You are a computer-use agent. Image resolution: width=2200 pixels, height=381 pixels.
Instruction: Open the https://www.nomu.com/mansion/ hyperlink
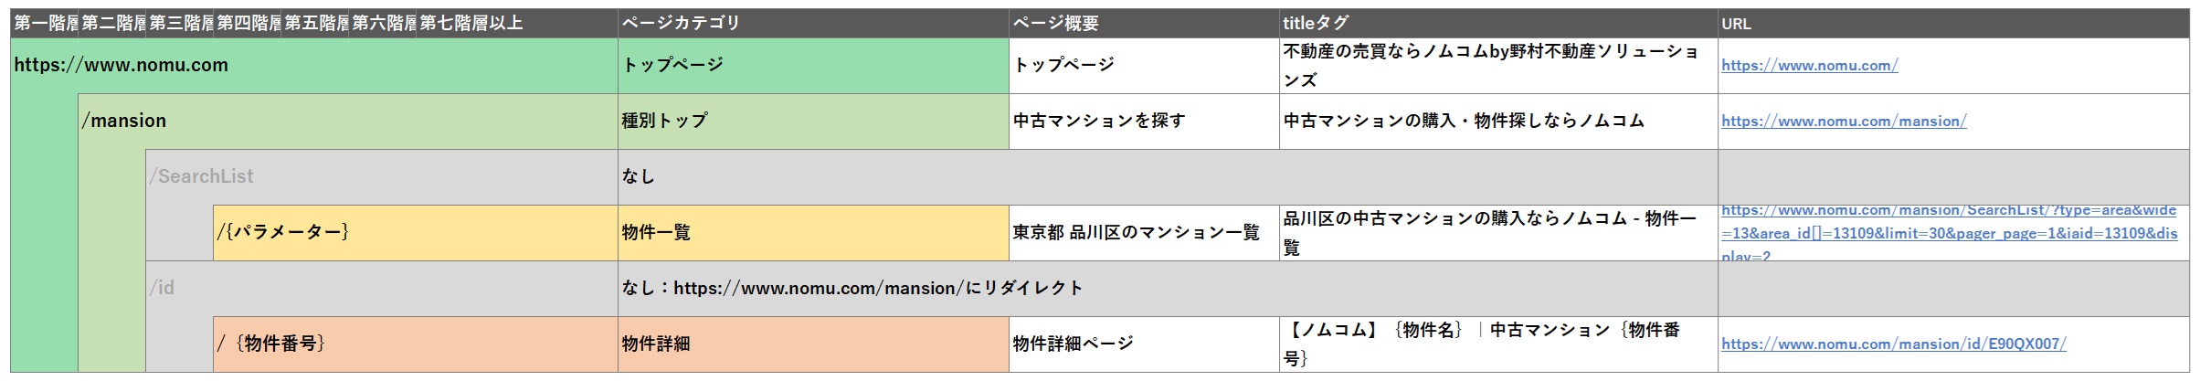[x=1844, y=122]
